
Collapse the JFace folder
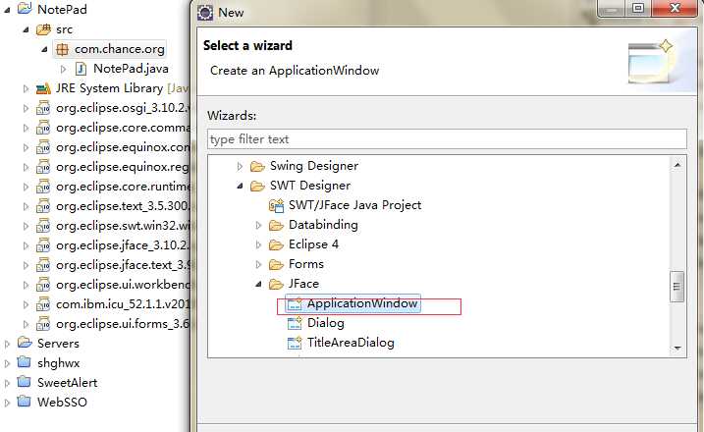(258, 285)
